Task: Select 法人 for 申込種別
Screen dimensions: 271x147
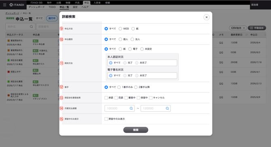Action: pyautogui.click(x=132, y=39)
